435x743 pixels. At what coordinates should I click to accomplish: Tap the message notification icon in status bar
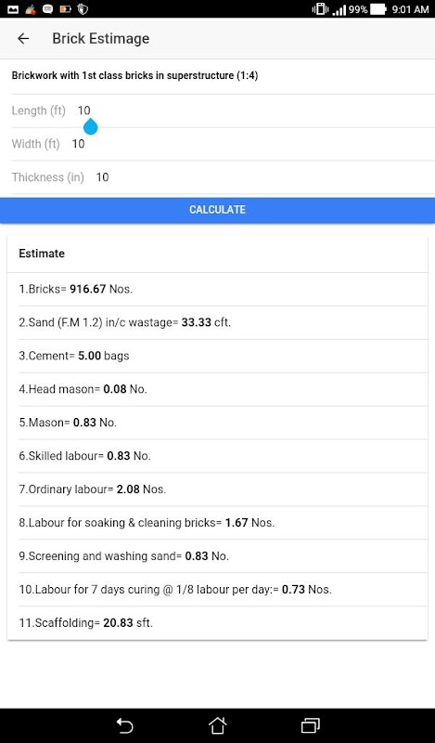coord(47,9)
